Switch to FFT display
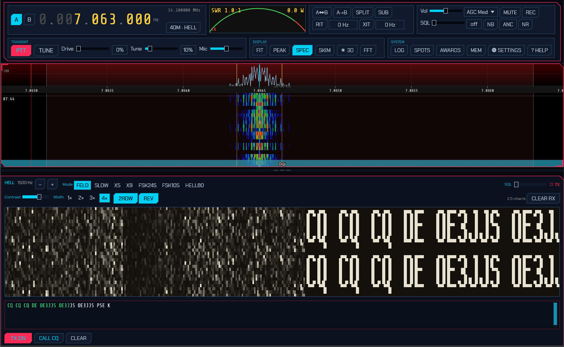The width and height of the screenshot is (564, 347). pos(368,50)
